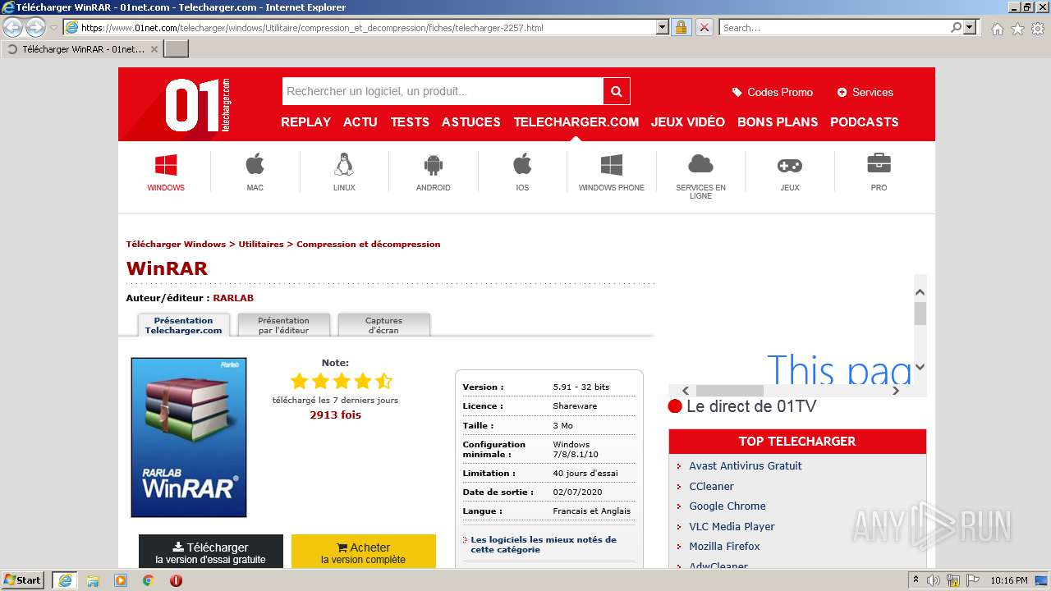Open the Mozilla Firefox link

(725, 546)
